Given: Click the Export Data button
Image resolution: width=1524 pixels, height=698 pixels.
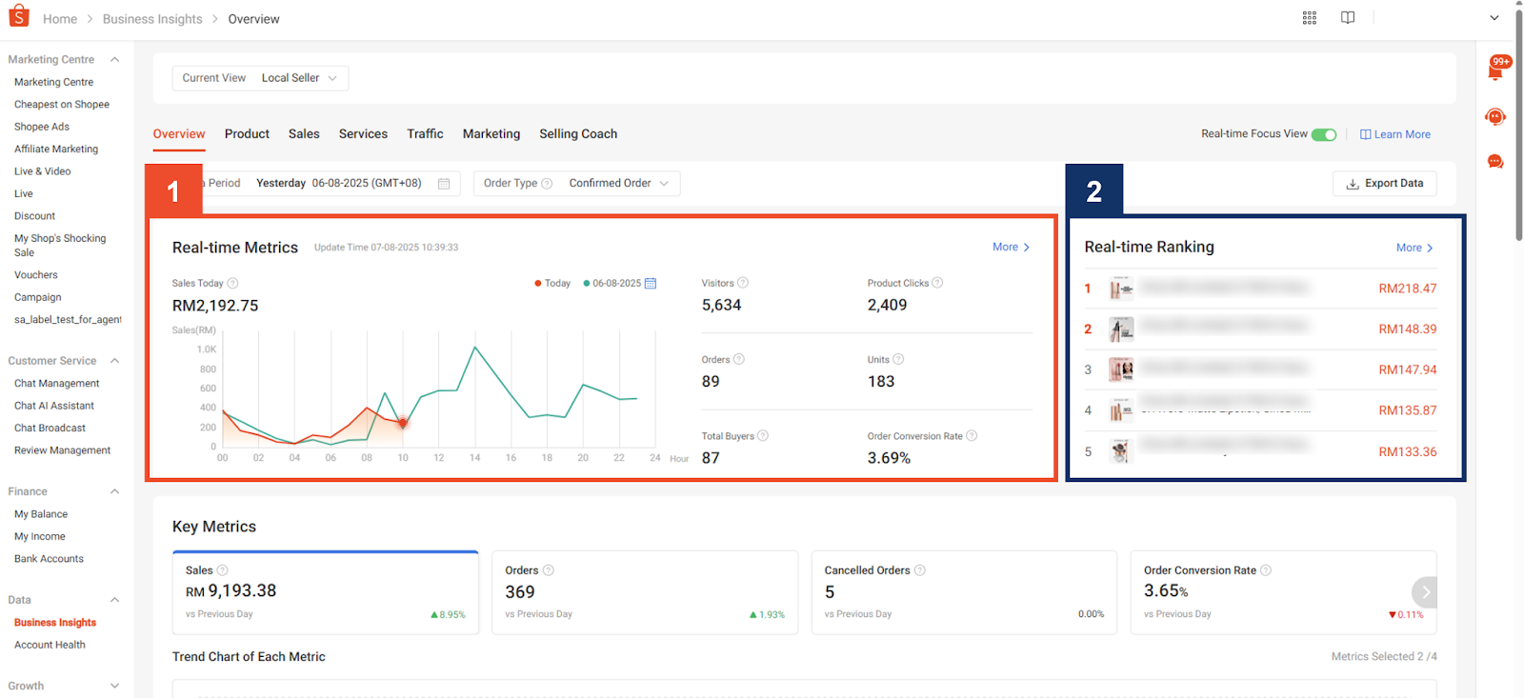Looking at the screenshot, I should [1385, 184].
